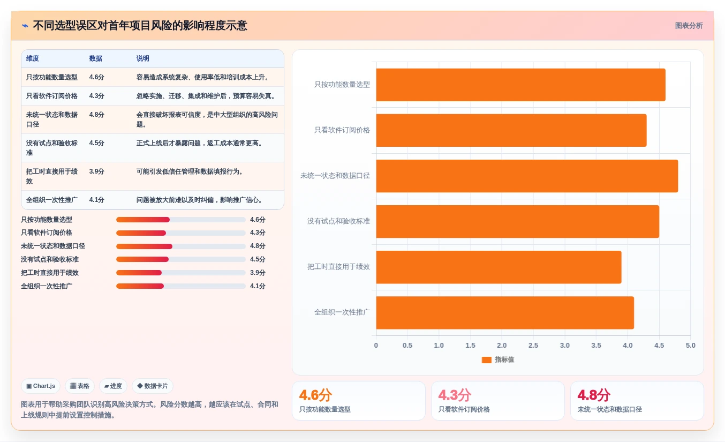This screenshot has width=725, height=442.
Task: Click the lightning icon beside the title
Action: coord(25,26)
